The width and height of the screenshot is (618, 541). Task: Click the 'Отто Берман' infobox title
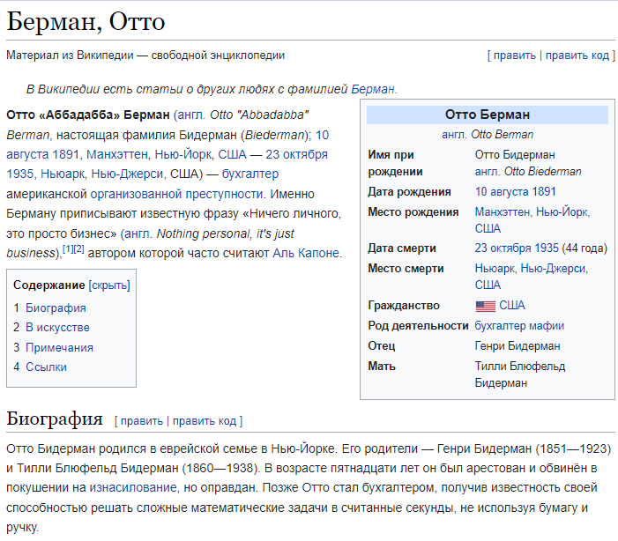(488, 115)
